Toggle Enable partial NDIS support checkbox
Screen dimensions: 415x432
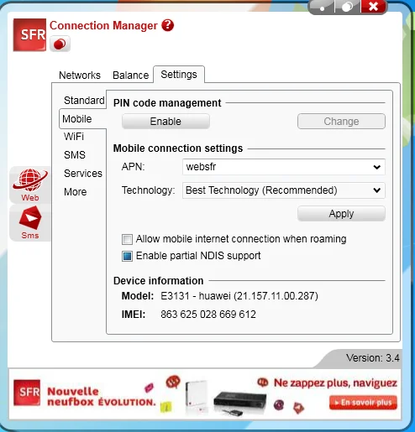click(127, 256)
